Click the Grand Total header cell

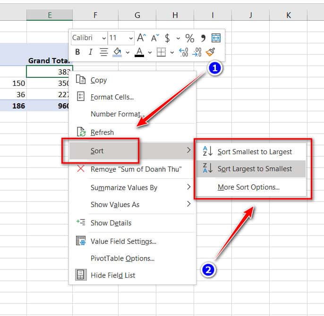pyautogui.click(x=48, y=60)
